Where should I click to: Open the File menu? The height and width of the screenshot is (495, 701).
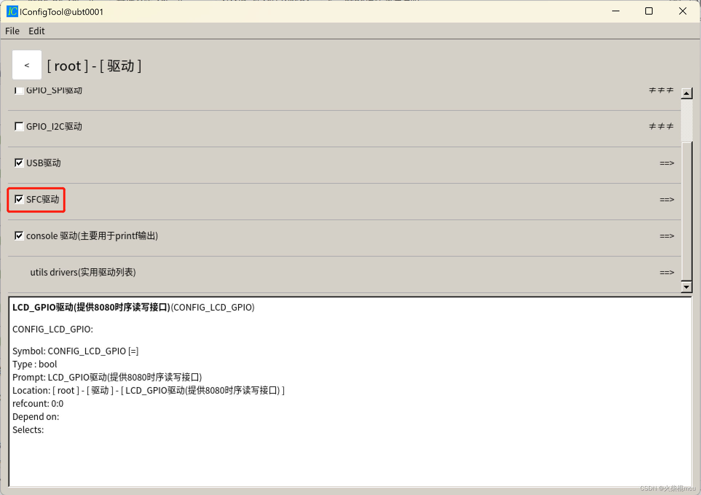[12, 31]
